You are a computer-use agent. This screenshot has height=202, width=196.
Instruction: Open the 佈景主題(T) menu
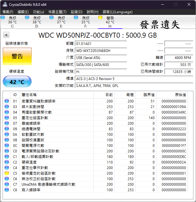click(x=57, y=12)
